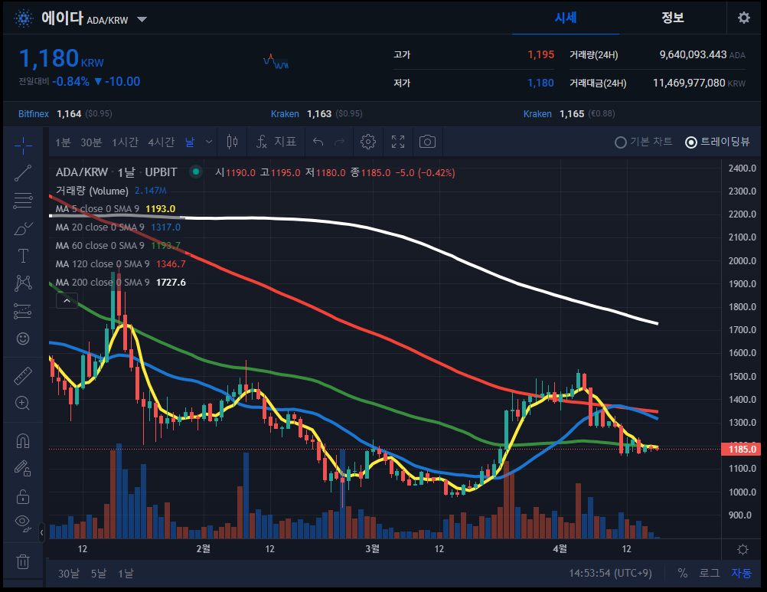Open chart settings gear in toolbar

(x=368, y=142)
